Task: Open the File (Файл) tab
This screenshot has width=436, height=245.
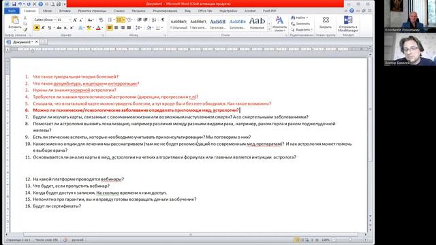Action: coord(12,11)
